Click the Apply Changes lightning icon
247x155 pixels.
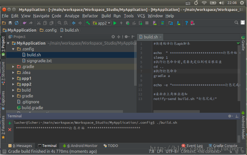(121, 23)
